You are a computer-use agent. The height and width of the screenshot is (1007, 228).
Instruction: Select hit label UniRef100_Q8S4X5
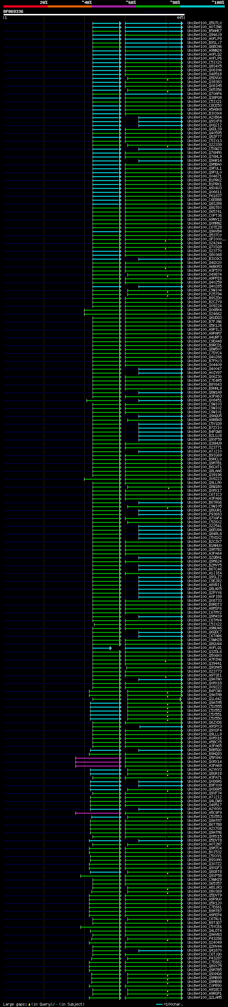tap(204, 66)
